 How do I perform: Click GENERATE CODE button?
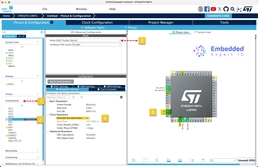pos(218,16)
